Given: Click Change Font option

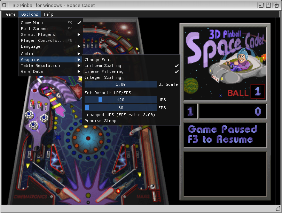Looking at the screenshot, I should point(98,60).
